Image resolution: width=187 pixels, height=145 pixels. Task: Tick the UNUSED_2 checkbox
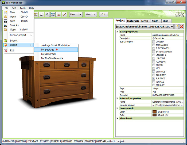pos(154,55)
